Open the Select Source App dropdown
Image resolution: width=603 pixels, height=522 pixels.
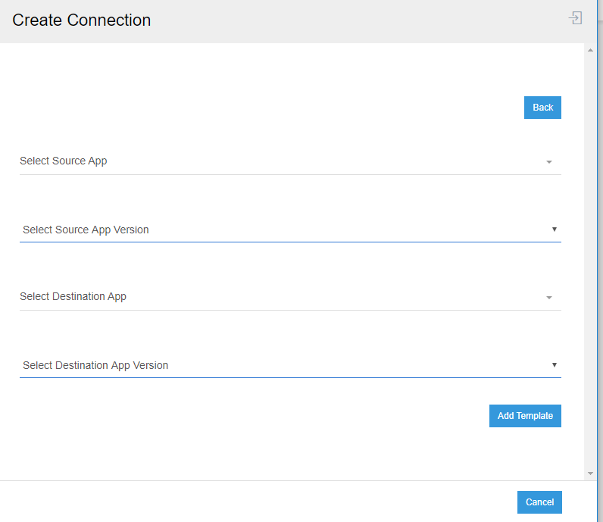(289, 161)
